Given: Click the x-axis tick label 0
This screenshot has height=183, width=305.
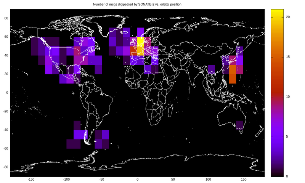Looking at the screenshot, I should click(x=137, y=180).
